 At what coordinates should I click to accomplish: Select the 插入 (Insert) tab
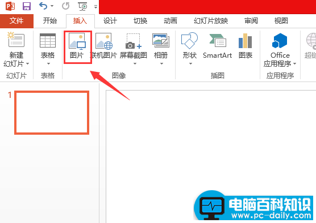(x=80, y=21)
